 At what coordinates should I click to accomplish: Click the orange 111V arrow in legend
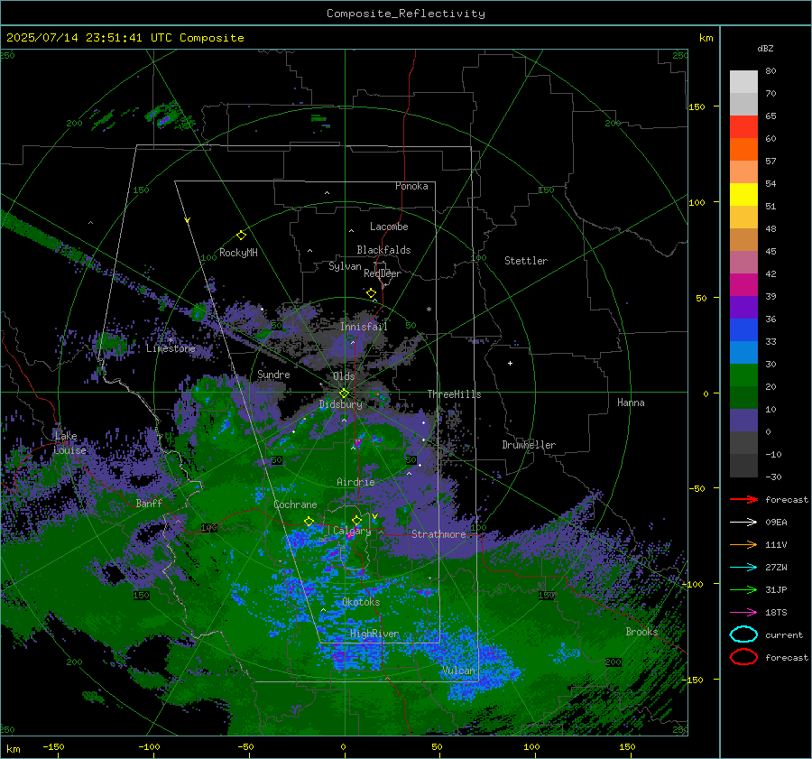coord(743,544)
